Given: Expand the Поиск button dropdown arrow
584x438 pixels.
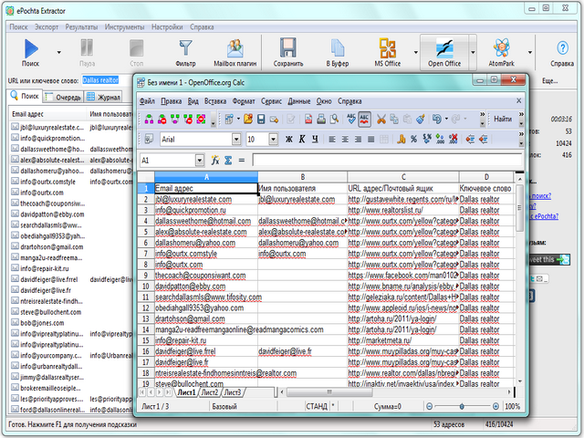Looking at the screenshot, I should point(58,52).
